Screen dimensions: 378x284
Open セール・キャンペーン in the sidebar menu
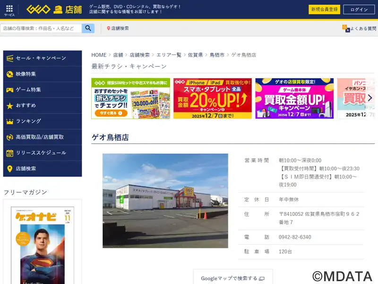point(43,58)
